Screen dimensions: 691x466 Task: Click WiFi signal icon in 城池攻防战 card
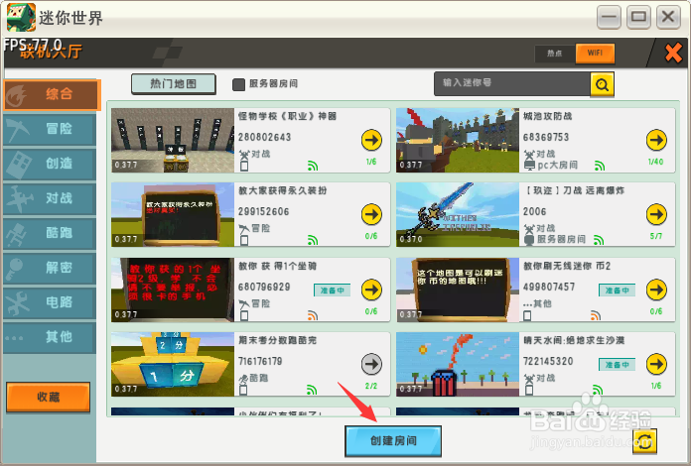600,166
